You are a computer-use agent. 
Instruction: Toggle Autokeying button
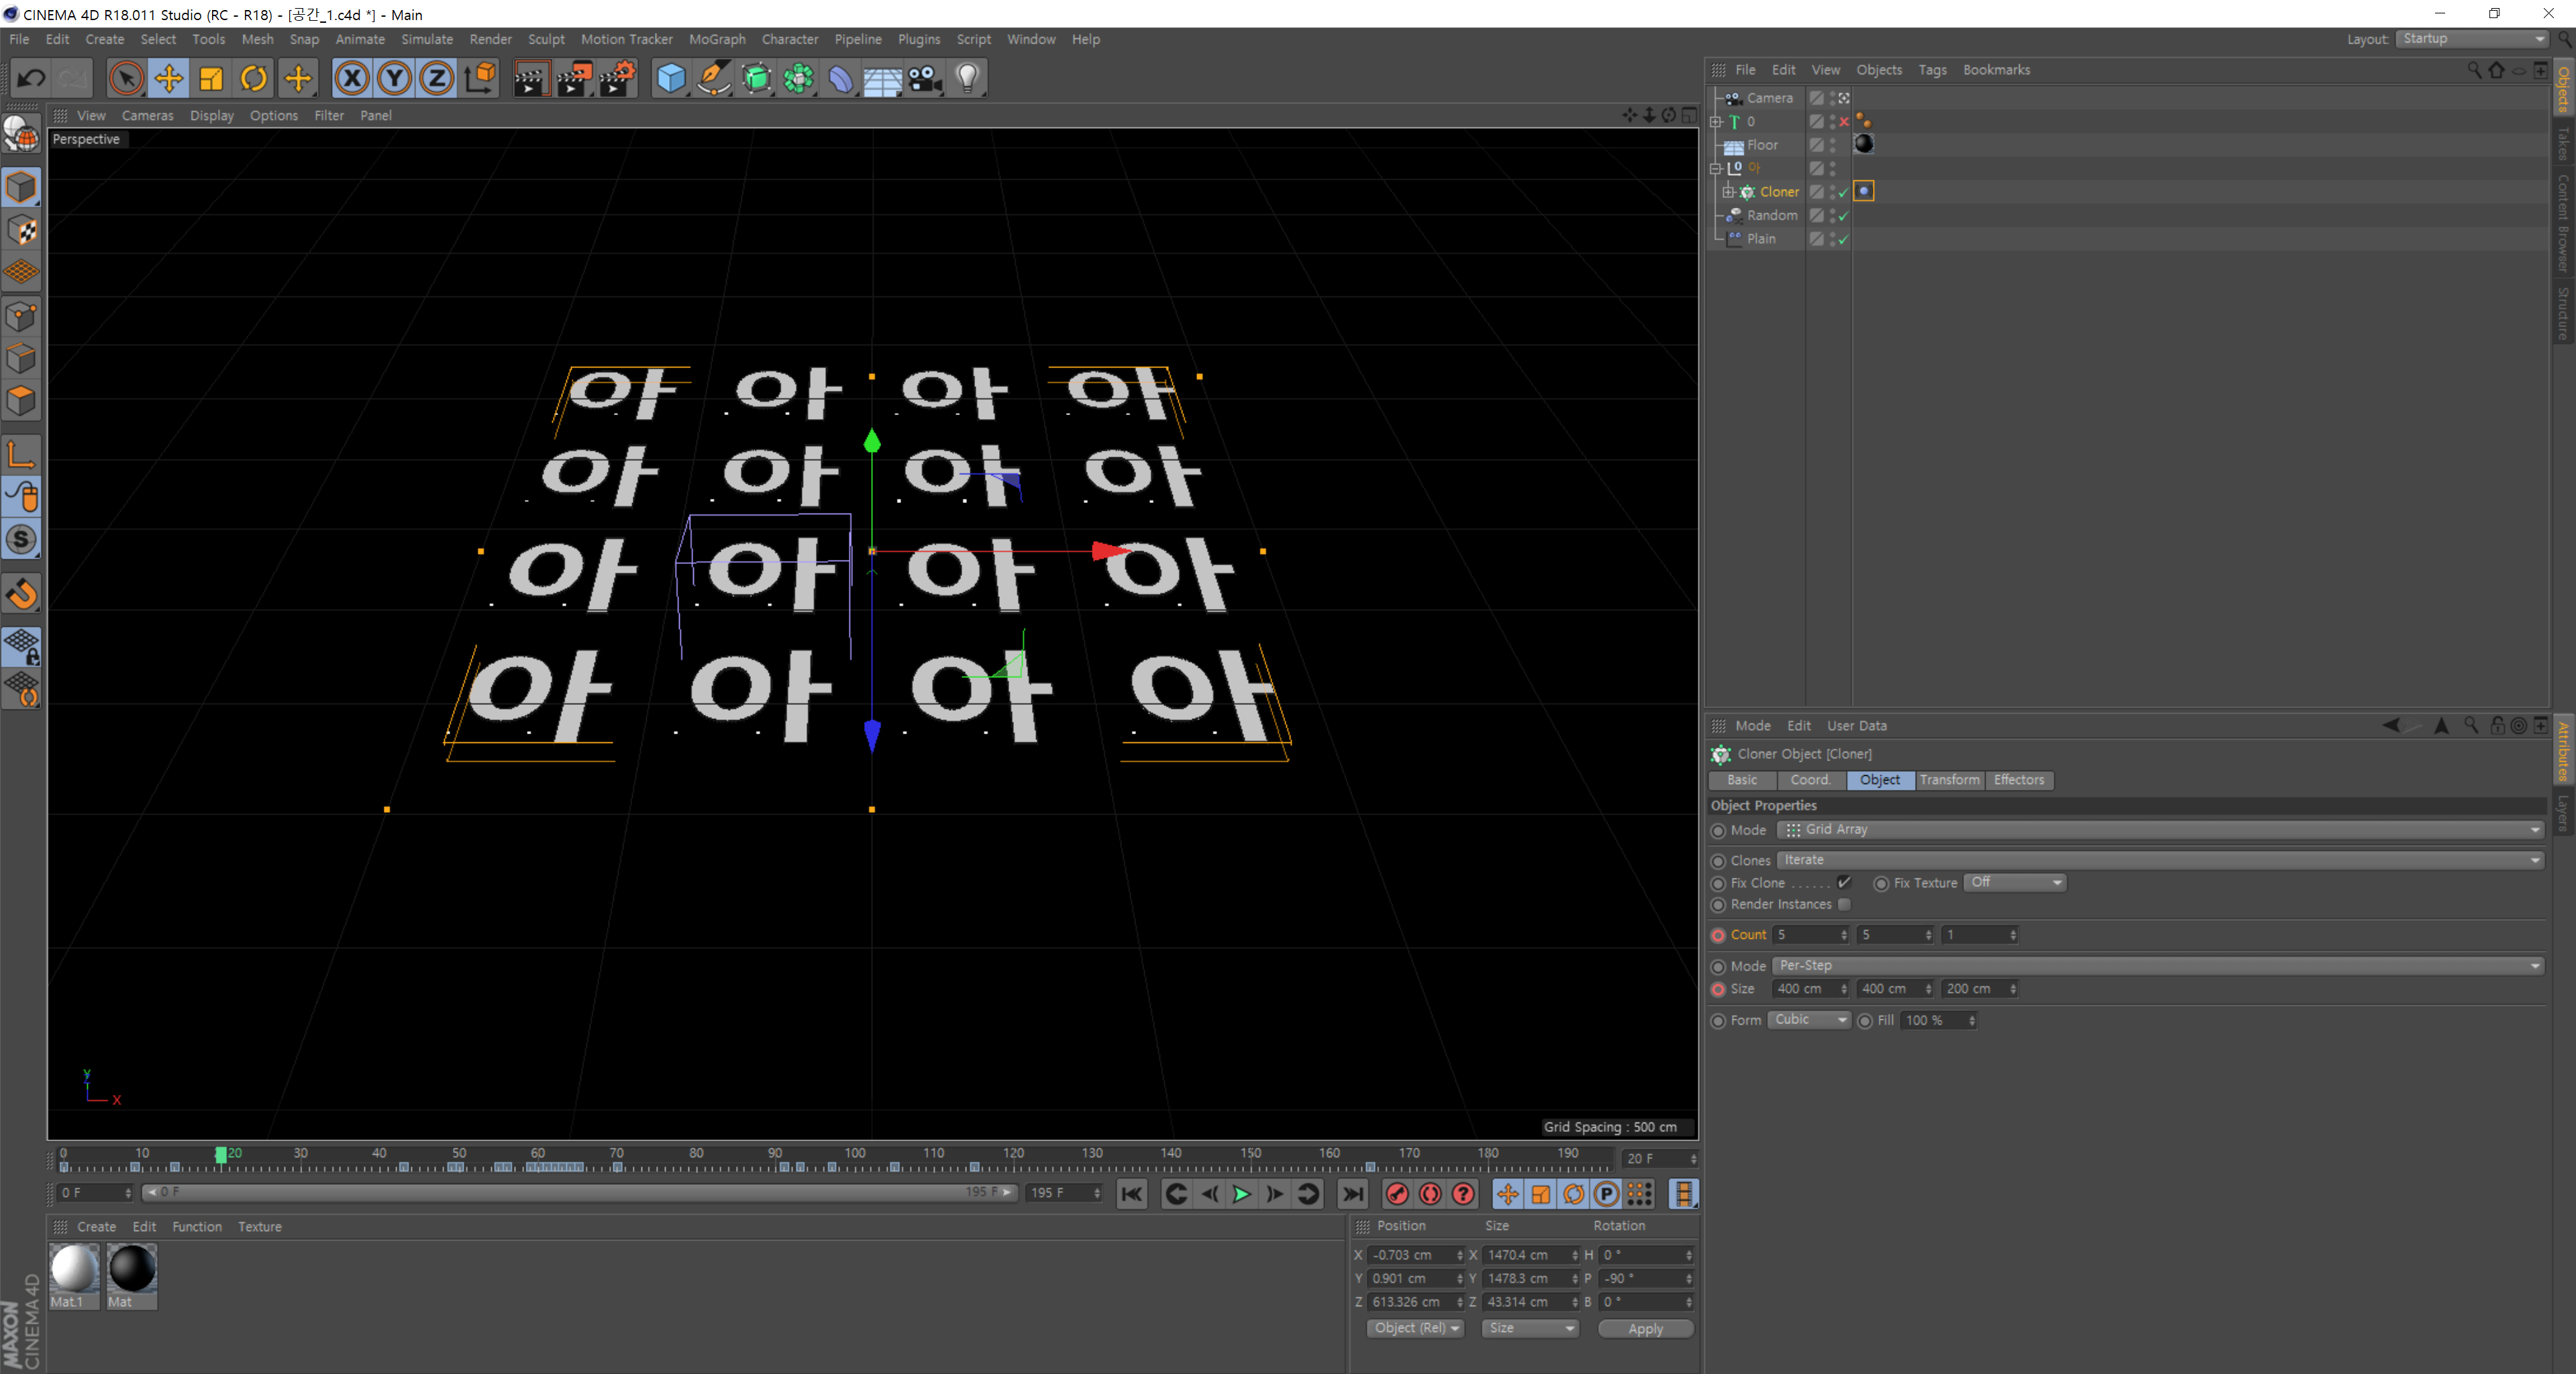(1430, 1194)
